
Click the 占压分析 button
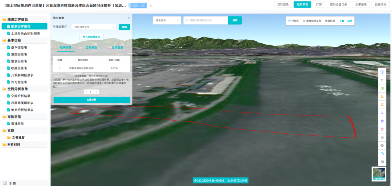(91, 100)
